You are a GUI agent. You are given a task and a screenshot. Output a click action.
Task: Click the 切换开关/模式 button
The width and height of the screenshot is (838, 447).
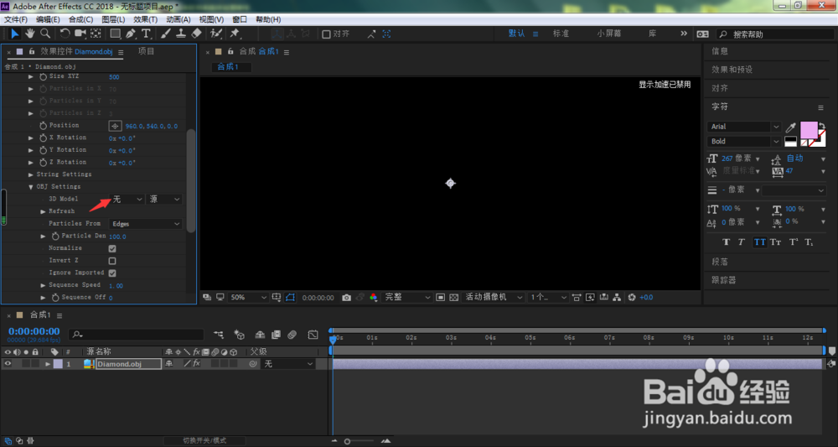204,440
